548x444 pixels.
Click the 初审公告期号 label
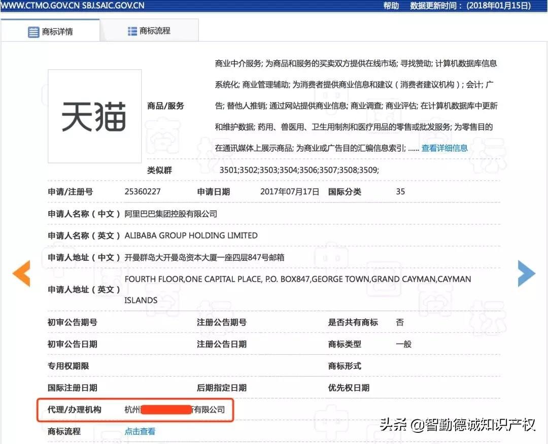pyautogui.click(x=73, y=322)
